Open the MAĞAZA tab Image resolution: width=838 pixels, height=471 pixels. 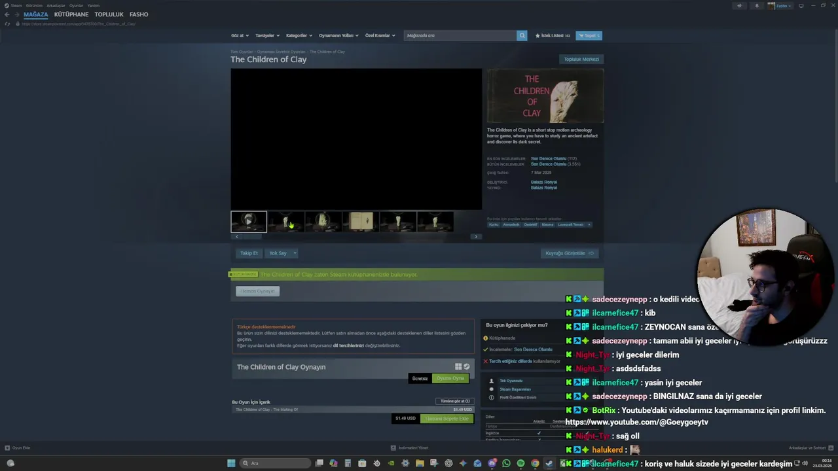pos(36,14)
